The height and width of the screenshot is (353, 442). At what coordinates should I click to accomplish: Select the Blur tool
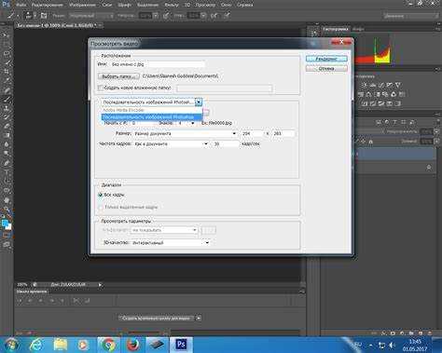coord(7,144)
